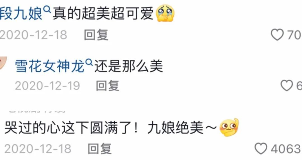Open the profile of user 段九娘
Image resolution: width=302 pixels, height=160 pixels.
point(21,14)
